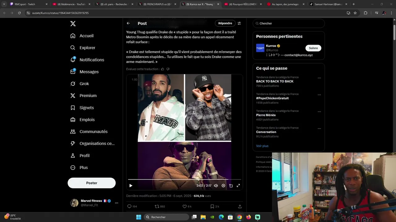Viewport: 396px width, 222px height.
Task: Open new browser tab
Action: tap(354, 4)
